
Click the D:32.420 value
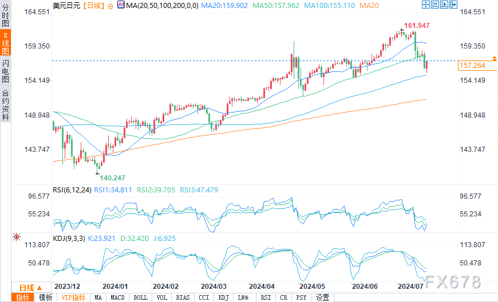[x=135, y=239]
